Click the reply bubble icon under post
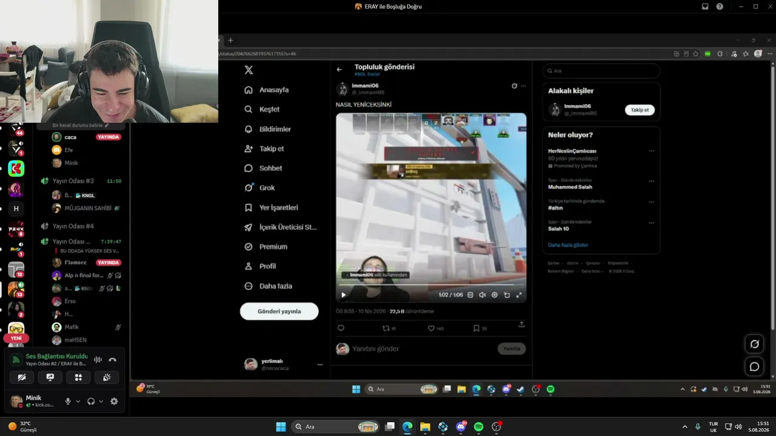 [x=341, y=328]
